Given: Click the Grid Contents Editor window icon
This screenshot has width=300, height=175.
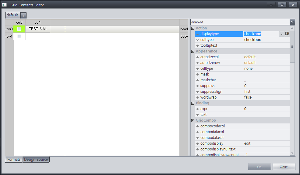Looking at the screenshot, I should click(x=4, y=5).
